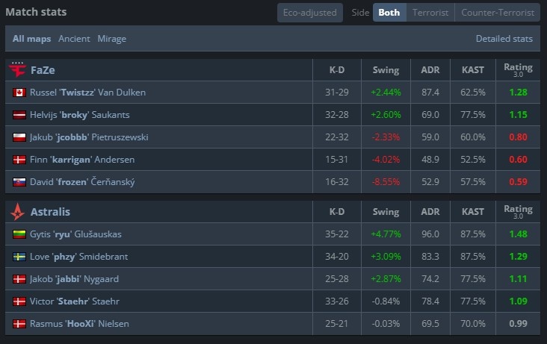The height and width of the screenshot is (344, 547).
Task: Click the Astralis team logo icon
Action: point(17,212)
